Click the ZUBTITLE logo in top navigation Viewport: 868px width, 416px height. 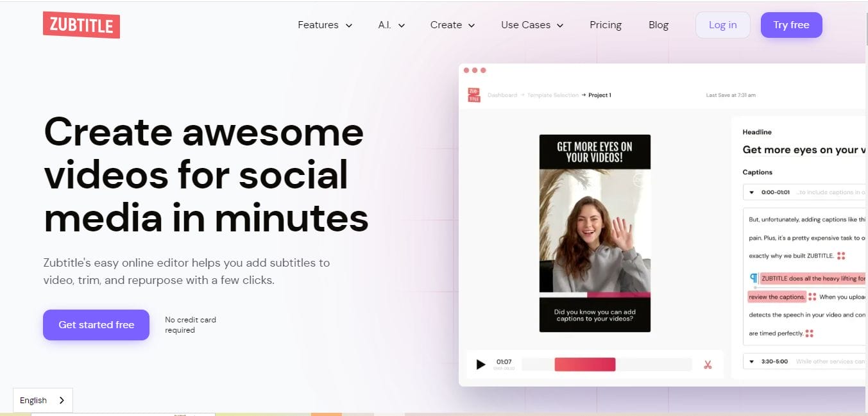tap(81, 24)
